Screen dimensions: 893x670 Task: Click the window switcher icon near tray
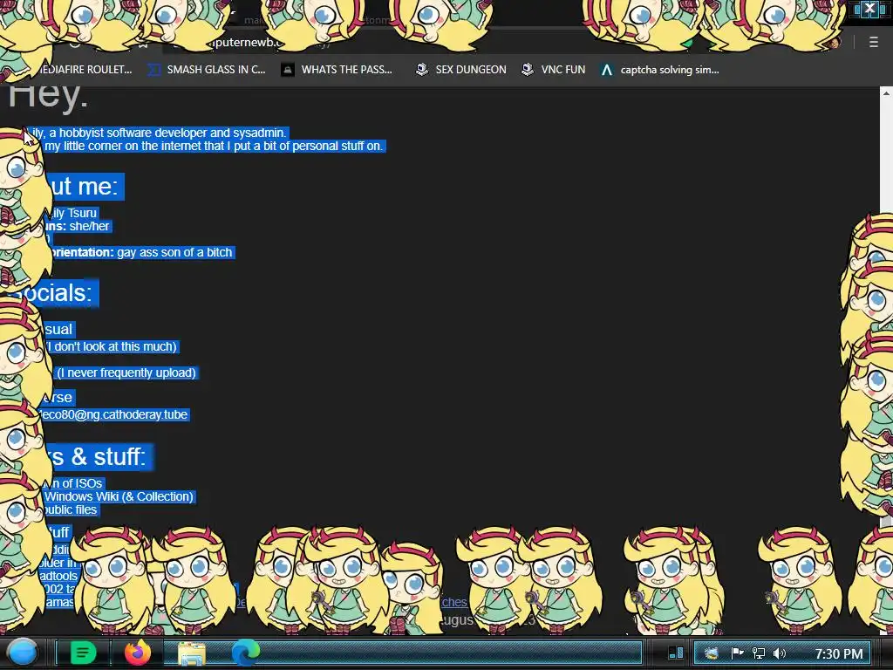click(x=676, y=653)
